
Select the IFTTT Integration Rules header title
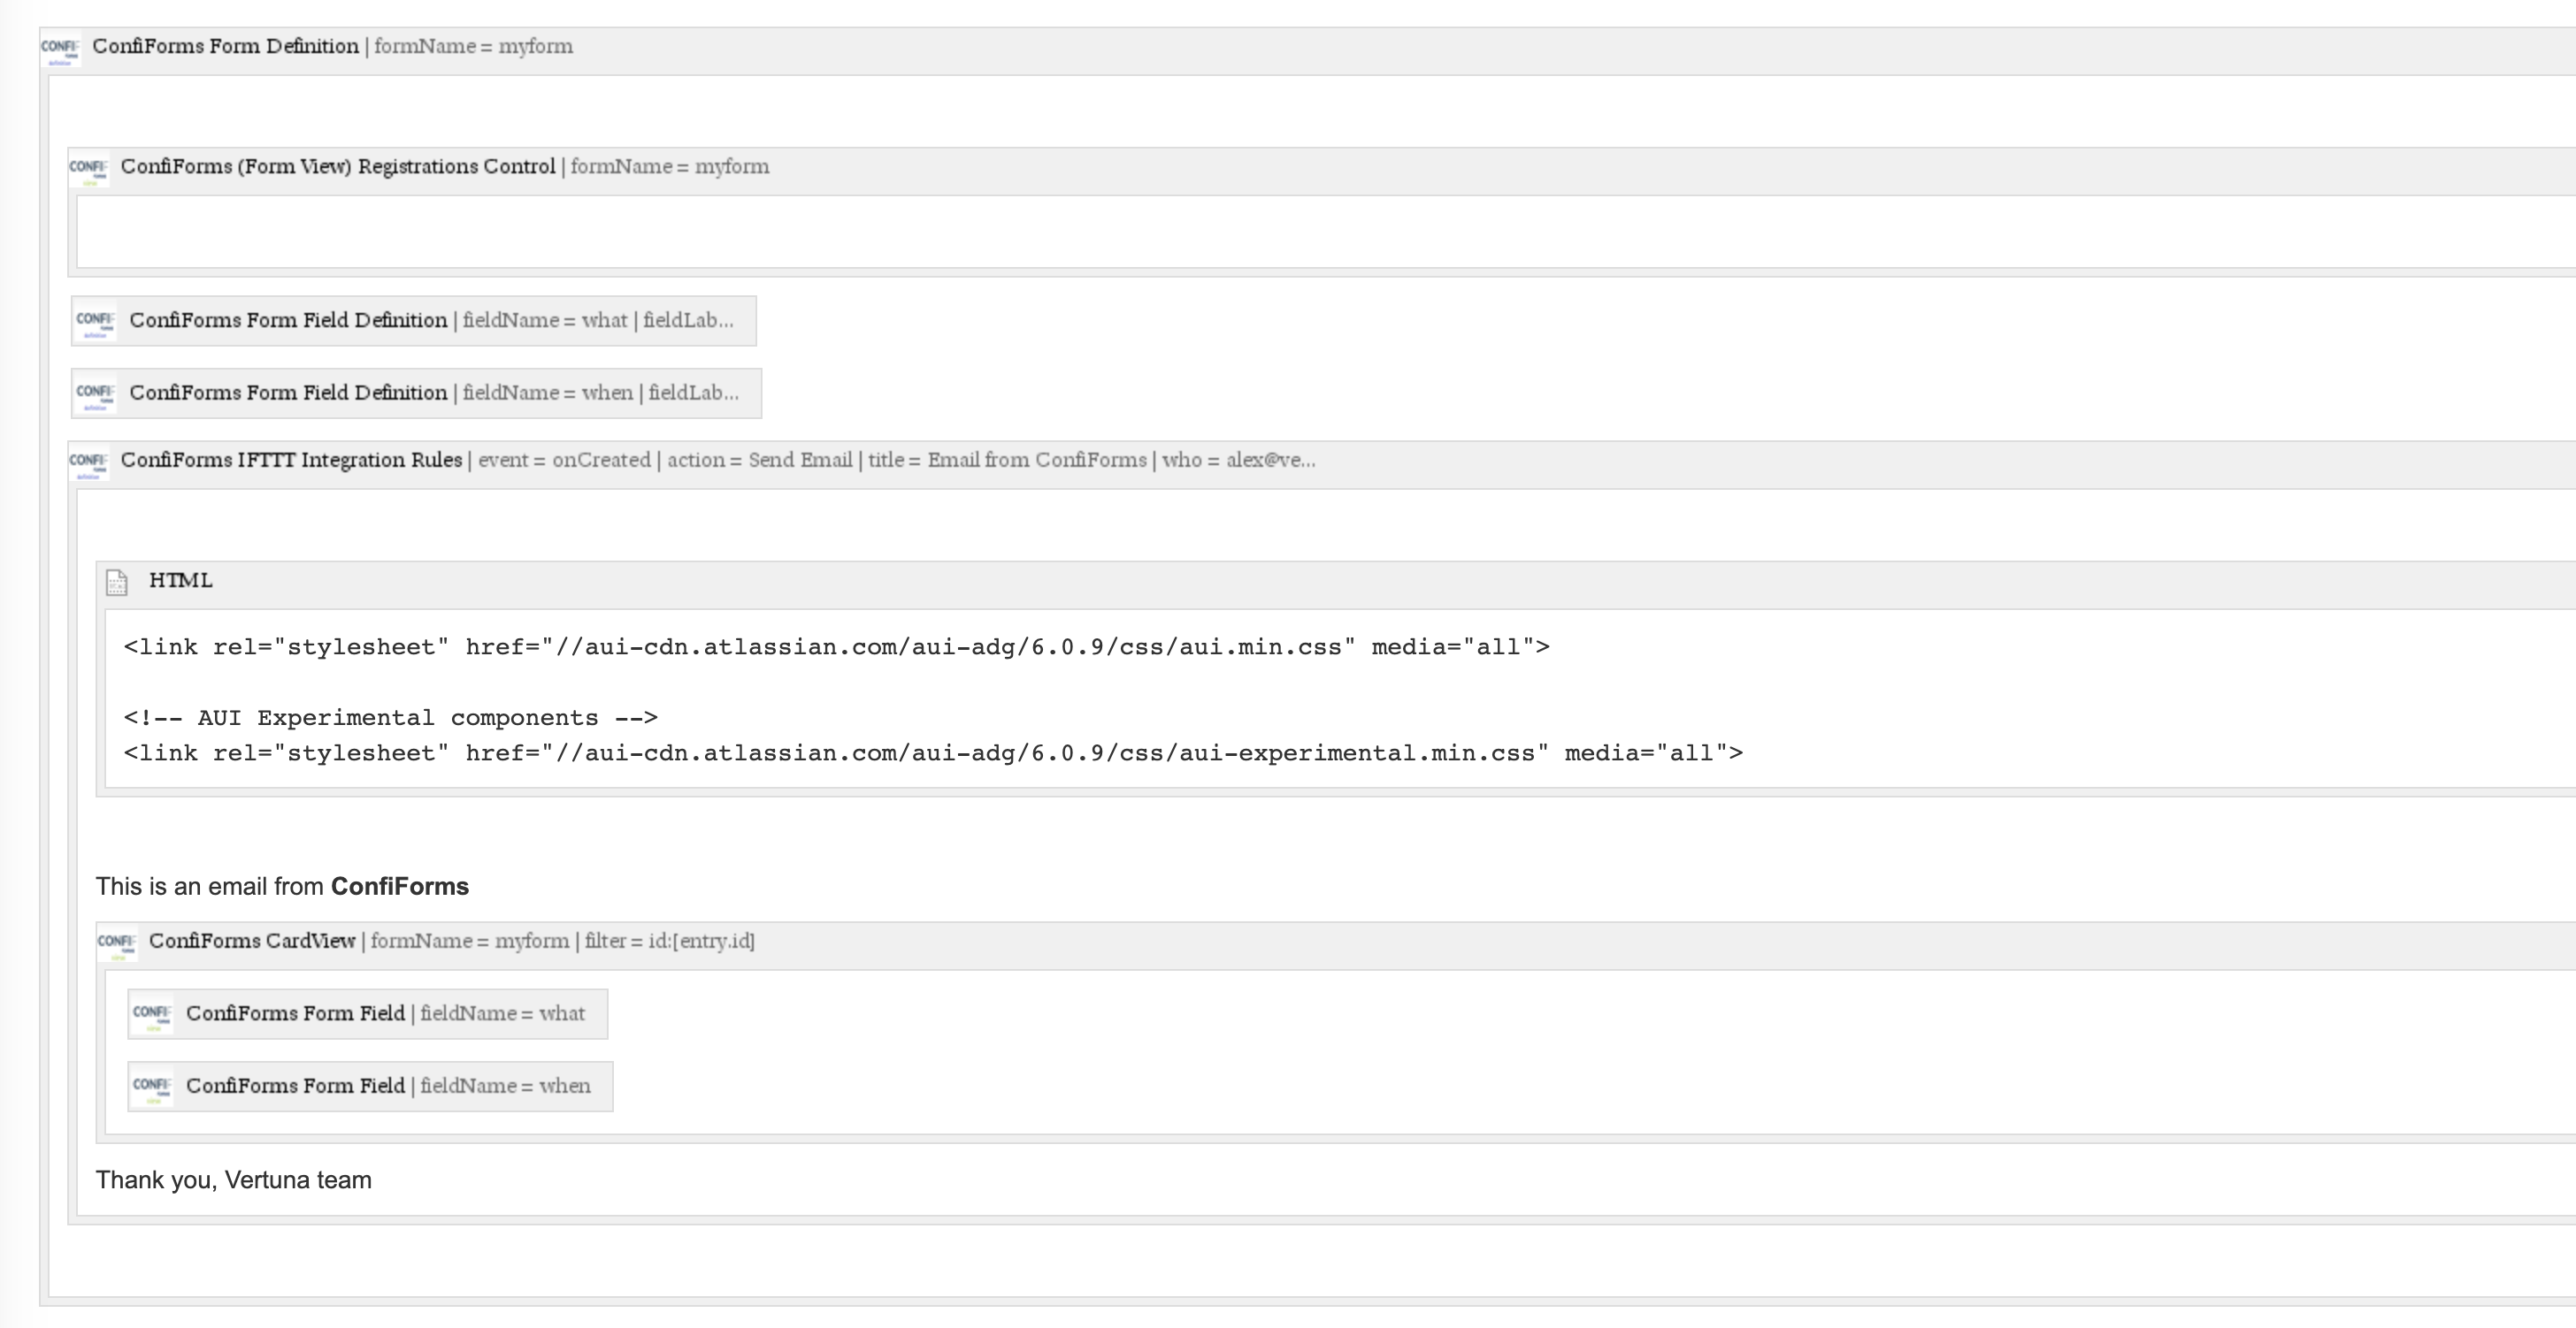coord(291,461)
